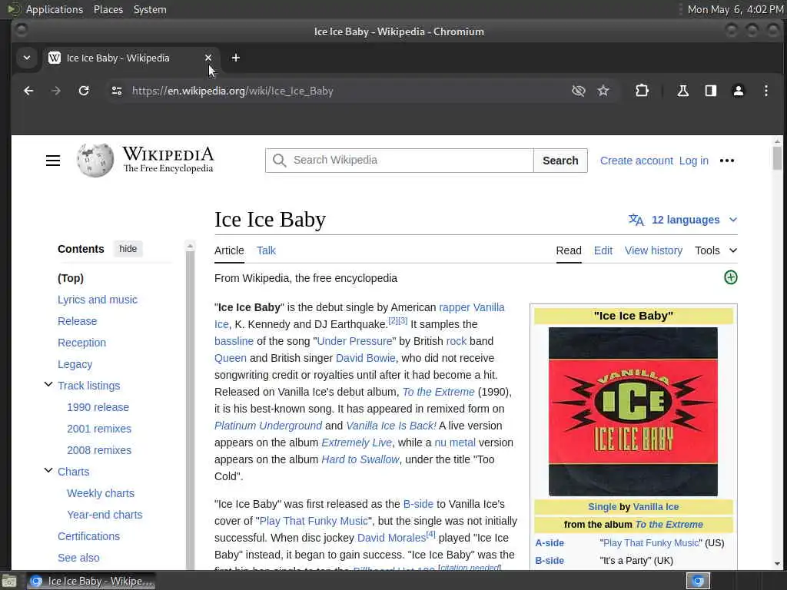Screen dimensions: 787x590
Task: Click the crossed-out eye tracking protection icon
Action: (x=579, y=91)
